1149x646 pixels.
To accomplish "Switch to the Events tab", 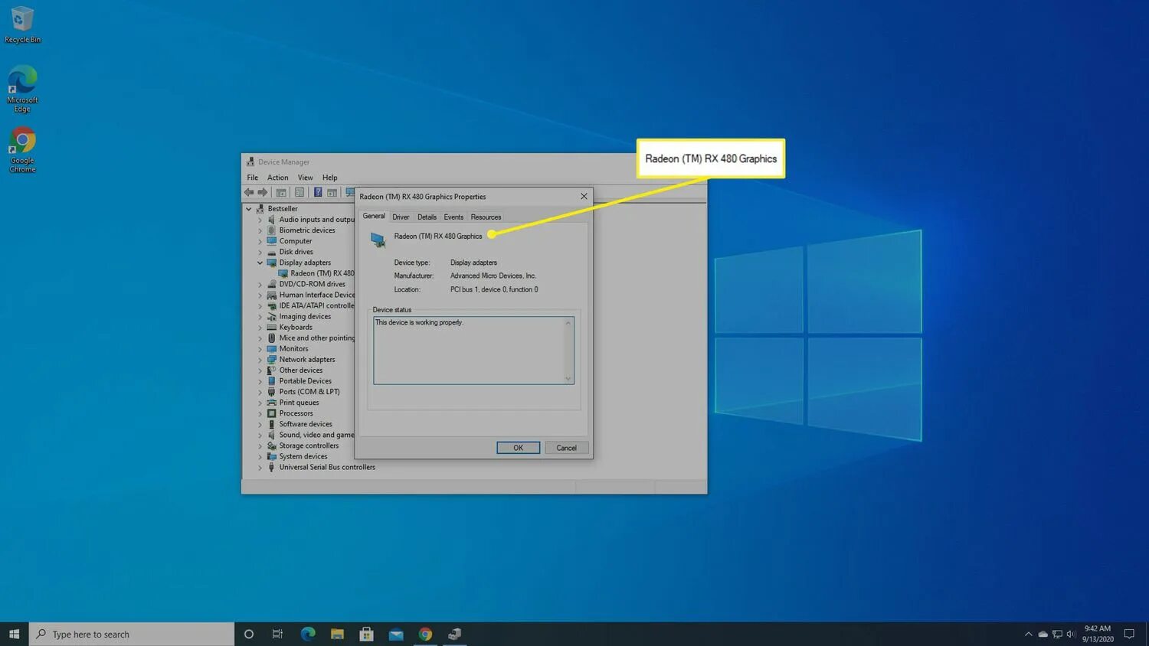I will (453, 217).
